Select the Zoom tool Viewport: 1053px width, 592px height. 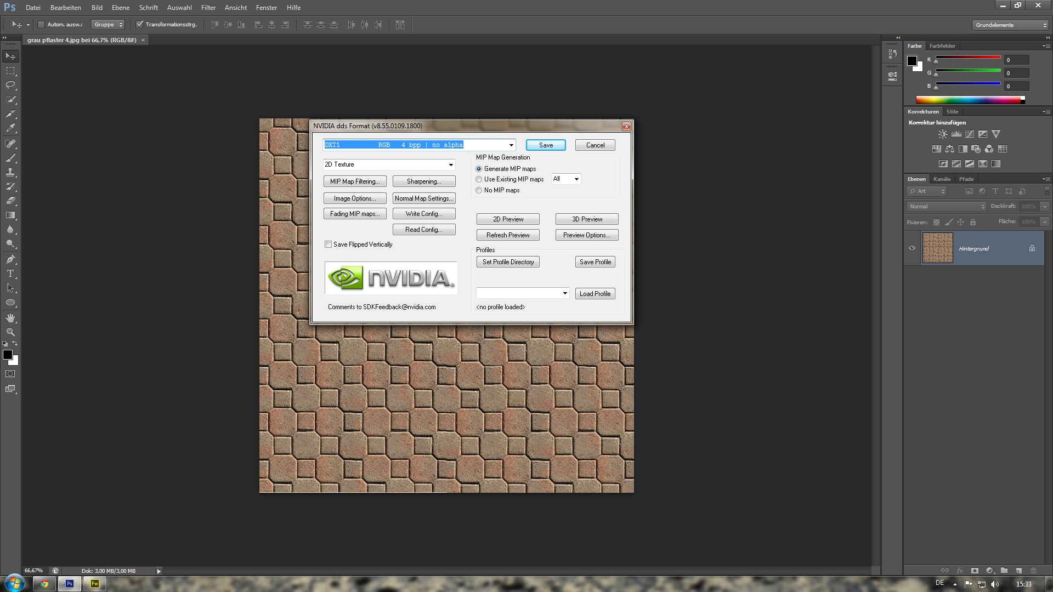tap(10, 332)
